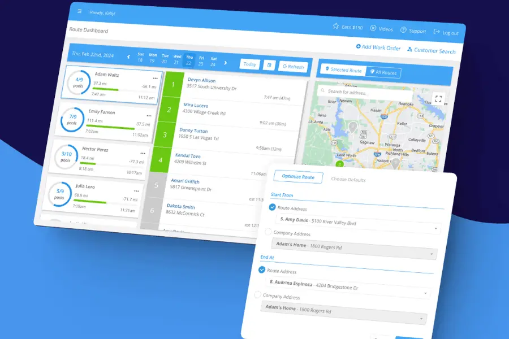
Task: Go to the next week arrow
Action: pos(225,63)
